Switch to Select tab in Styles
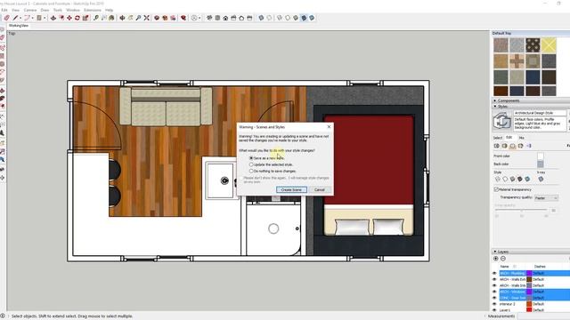Screen dimensions: 570x320 pyautogui.click(x=498, y=138)
